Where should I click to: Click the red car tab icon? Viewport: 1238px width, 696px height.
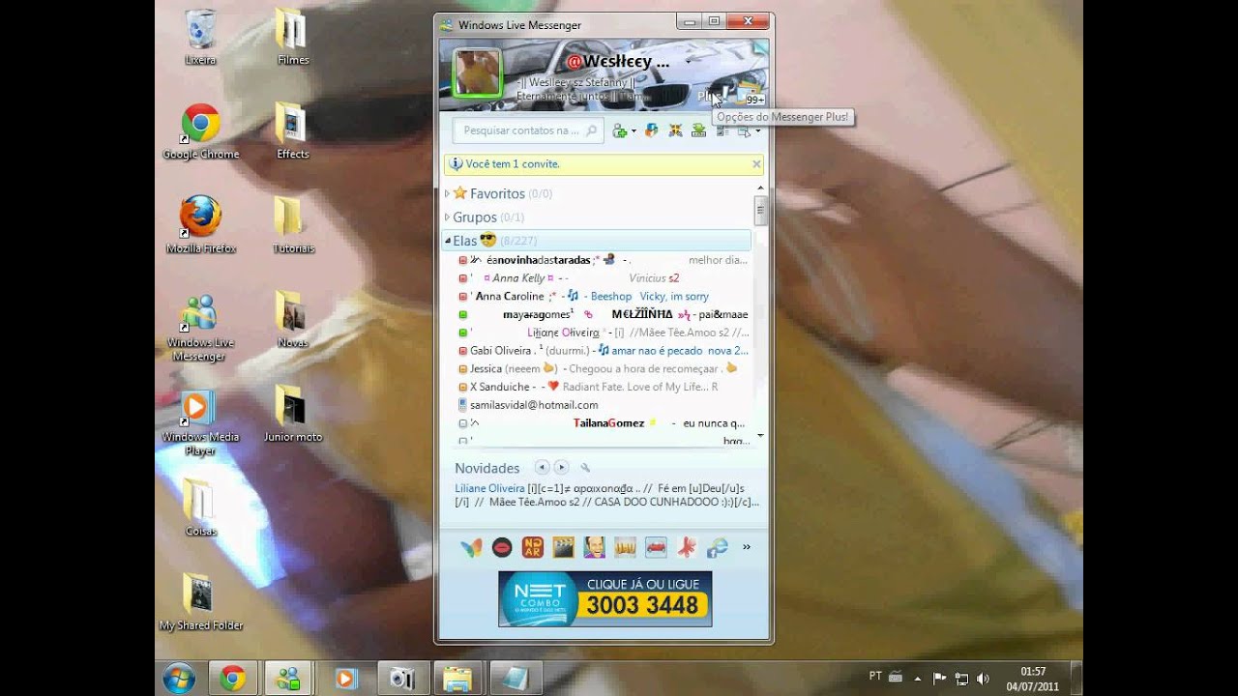pos(656,548)
